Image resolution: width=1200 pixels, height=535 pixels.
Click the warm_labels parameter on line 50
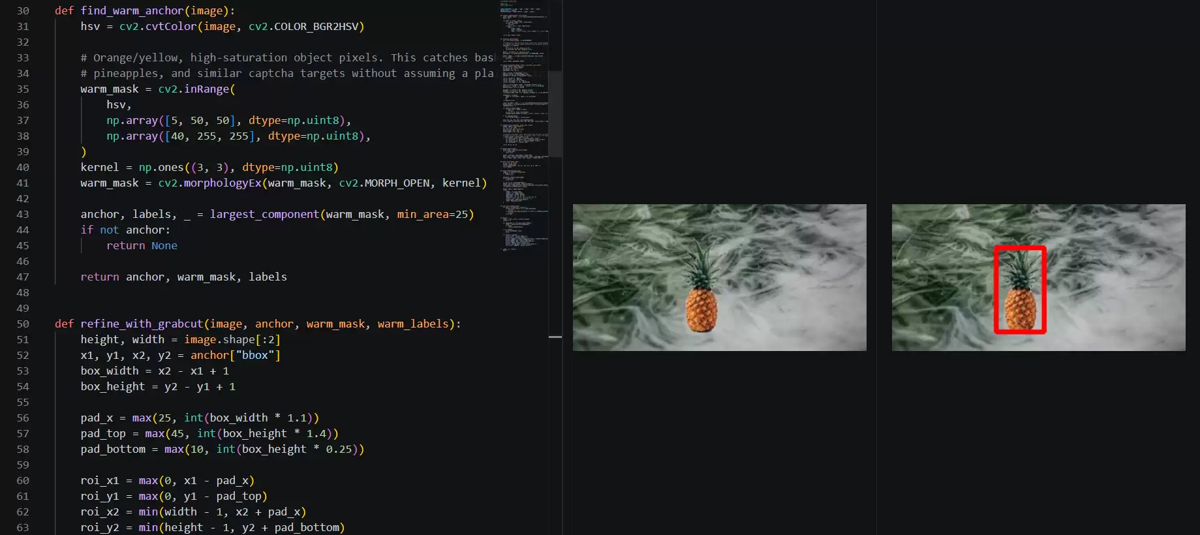pos(413,324)
